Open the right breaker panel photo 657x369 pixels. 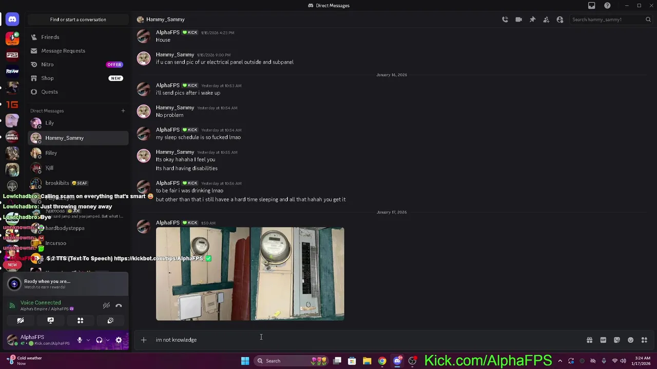pos(297,274)
